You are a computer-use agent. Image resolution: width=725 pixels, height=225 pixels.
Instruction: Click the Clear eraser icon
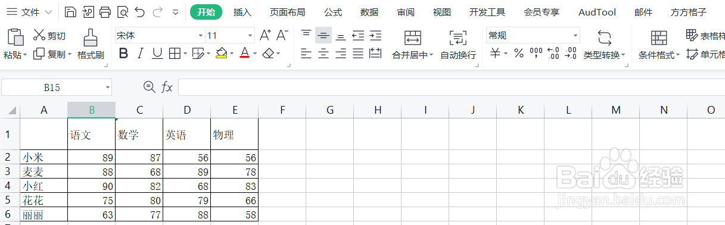coord(267,54)
